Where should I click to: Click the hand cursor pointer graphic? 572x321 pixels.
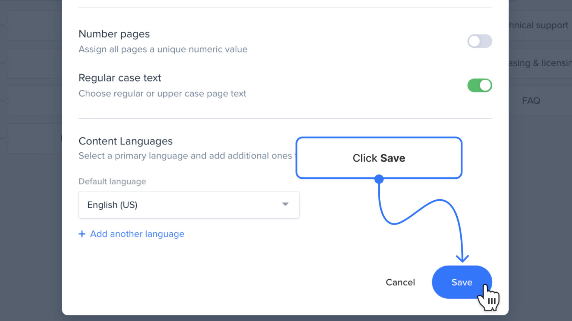coord(490,298)
